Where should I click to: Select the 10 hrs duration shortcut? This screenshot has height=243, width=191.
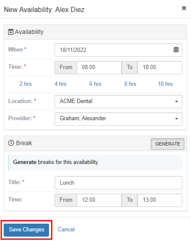pos(165,84)
